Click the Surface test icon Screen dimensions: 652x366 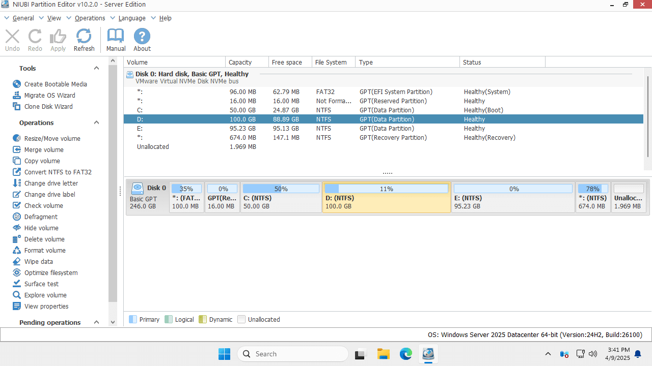17,284
